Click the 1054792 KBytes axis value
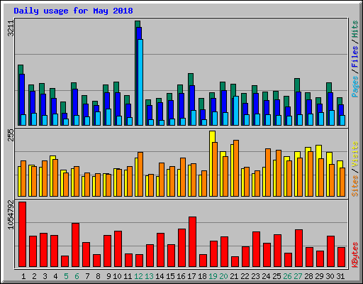The height and width of the screenshot is (284, 363). [11, 215]
